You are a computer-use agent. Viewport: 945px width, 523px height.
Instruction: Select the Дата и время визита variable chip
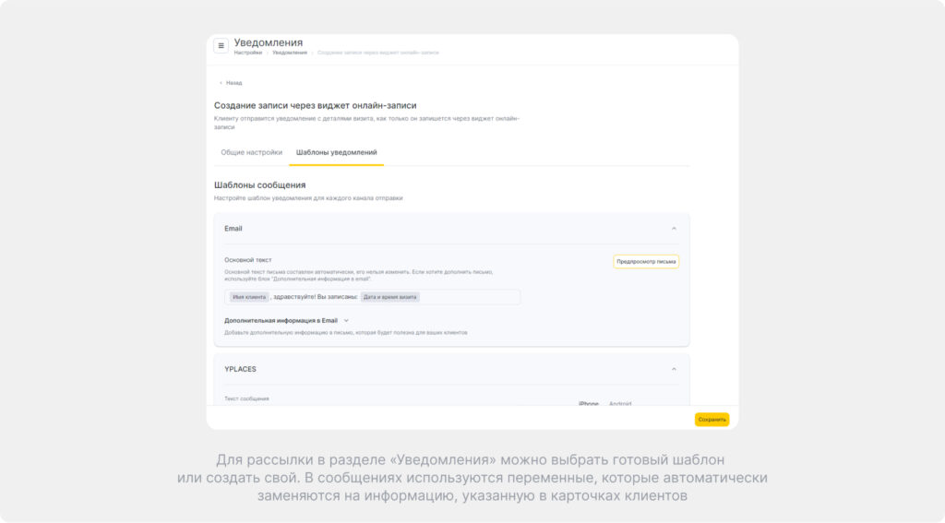[390, 297]
